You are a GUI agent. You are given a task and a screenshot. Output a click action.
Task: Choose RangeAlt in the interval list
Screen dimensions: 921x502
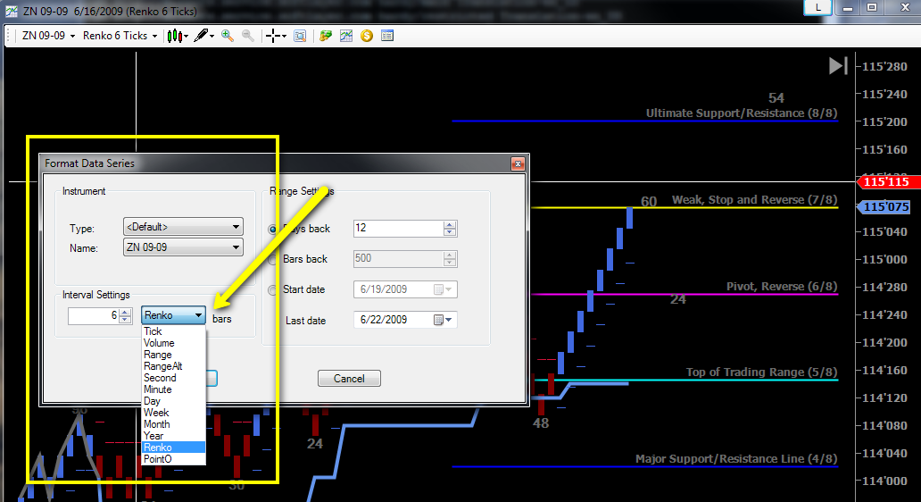pos(173,366)
